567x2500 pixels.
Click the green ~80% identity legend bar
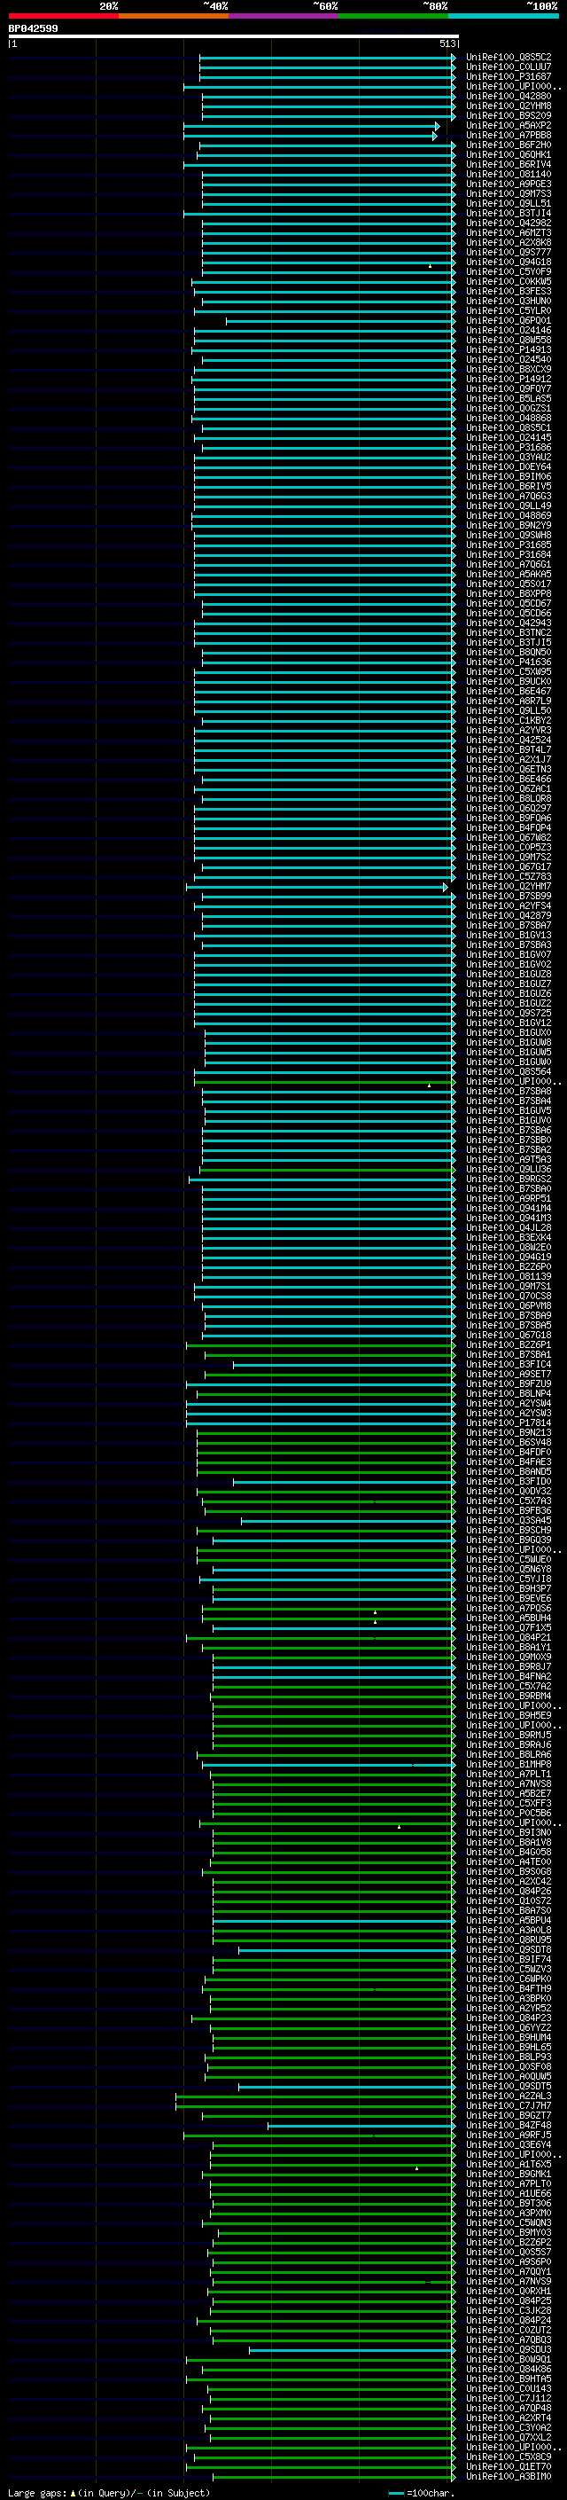click(x=393, y=16)
